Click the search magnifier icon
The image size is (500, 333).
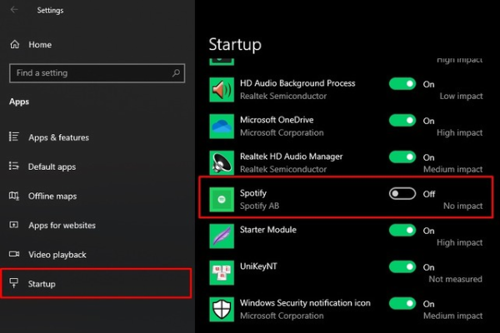pyautogui.click(x=176, y=73)
